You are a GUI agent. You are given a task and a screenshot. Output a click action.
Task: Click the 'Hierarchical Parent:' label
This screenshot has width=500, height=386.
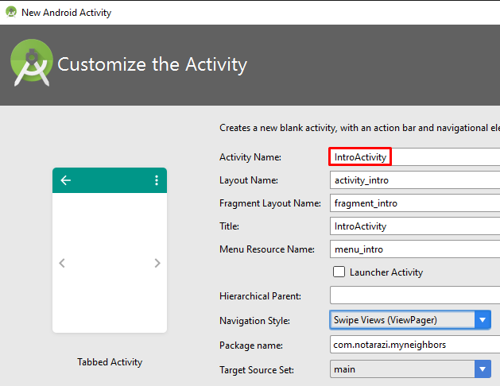(260, 296)
